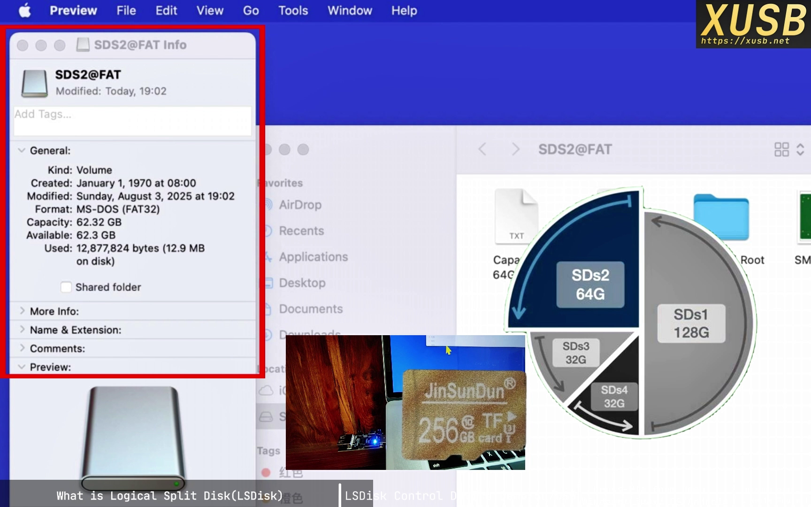Expand the More Info section
Screen dimensions: 811x507
coord(22,311)
